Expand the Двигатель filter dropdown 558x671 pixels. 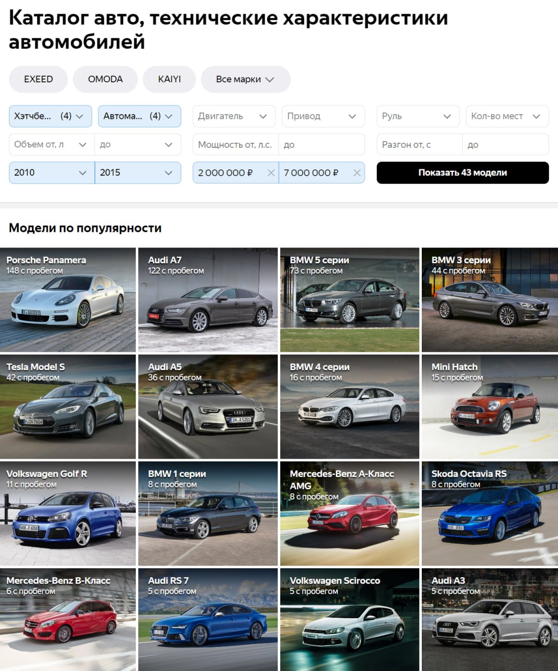233,116
